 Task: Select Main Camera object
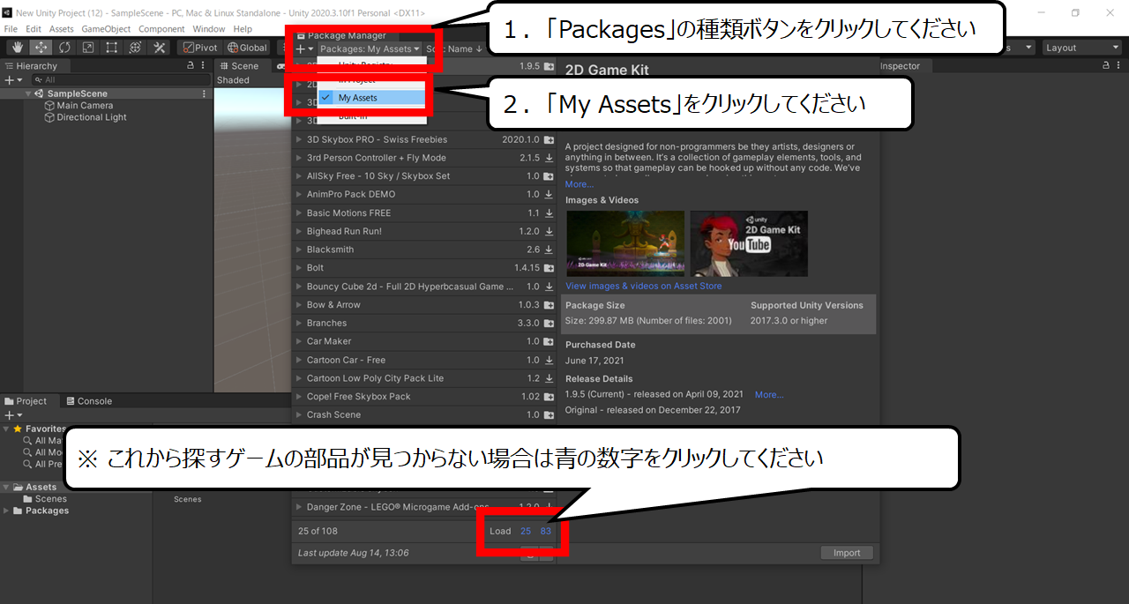point(85,106)
